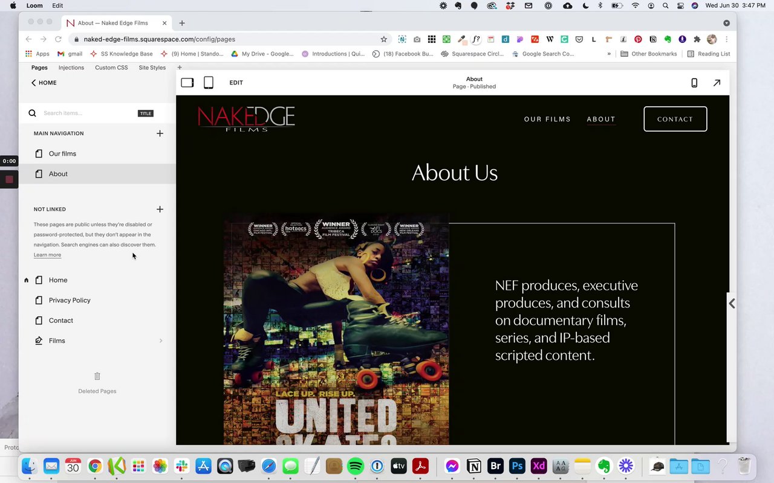Screen dimensions: 774x483
Task: Open mobile view icon in preview bar
Action: 694,83
